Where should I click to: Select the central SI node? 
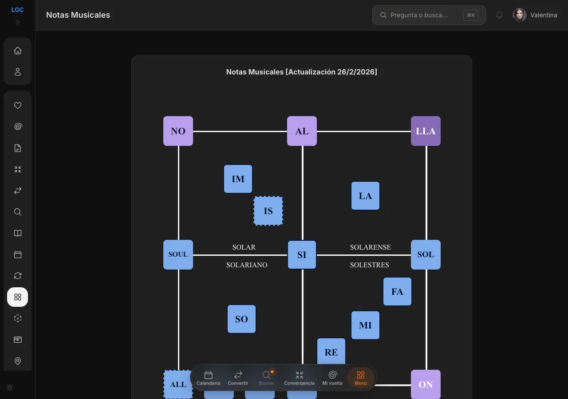point(302,255)
